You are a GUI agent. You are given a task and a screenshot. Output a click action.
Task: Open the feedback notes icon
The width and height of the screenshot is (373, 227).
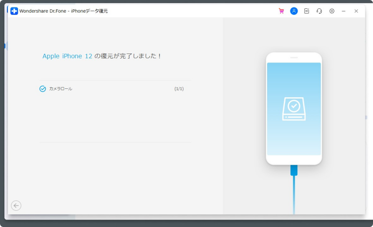[307, 11]
